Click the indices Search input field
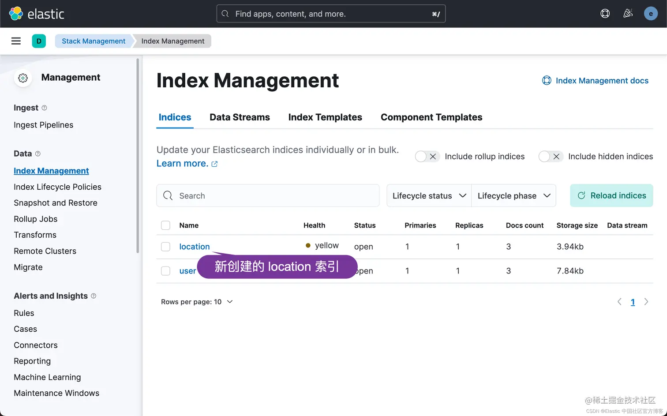 [268, 195]
